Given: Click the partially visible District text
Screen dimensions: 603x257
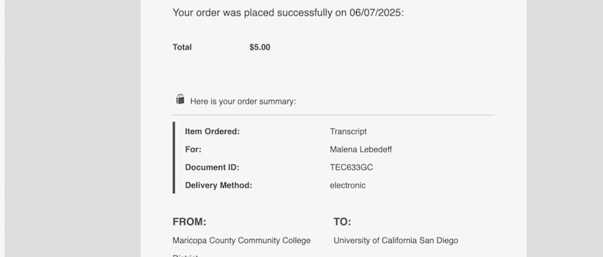Looking at the screenshot, I should [x=185, y=256].
